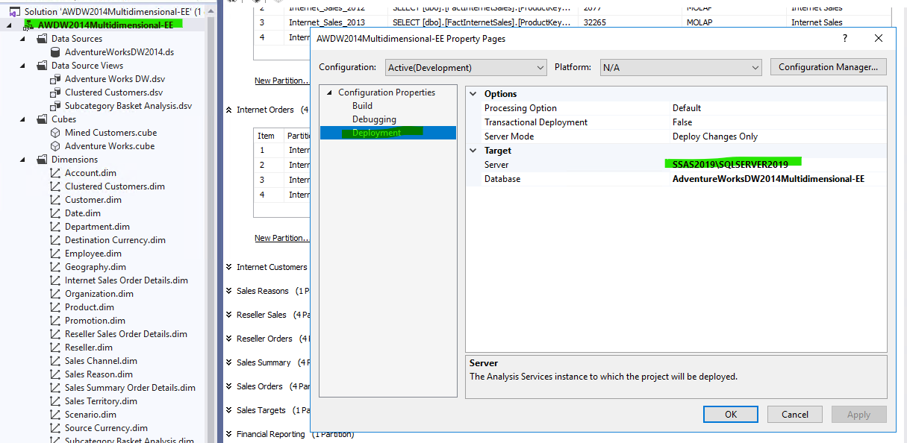This screenshot has width=907, height=443.
Task: Expand the Sales Reasons partition group
Action: pyautogui.click(x=228, y=291)
